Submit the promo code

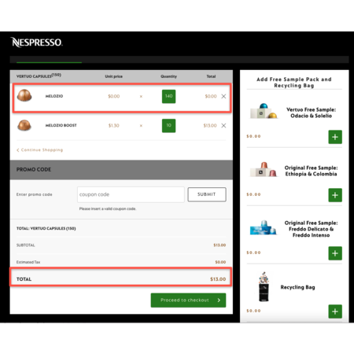pos(207,194)
